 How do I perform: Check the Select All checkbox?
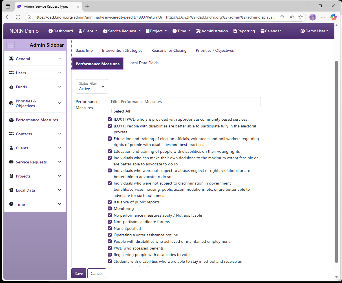click(x=110, y=111)
